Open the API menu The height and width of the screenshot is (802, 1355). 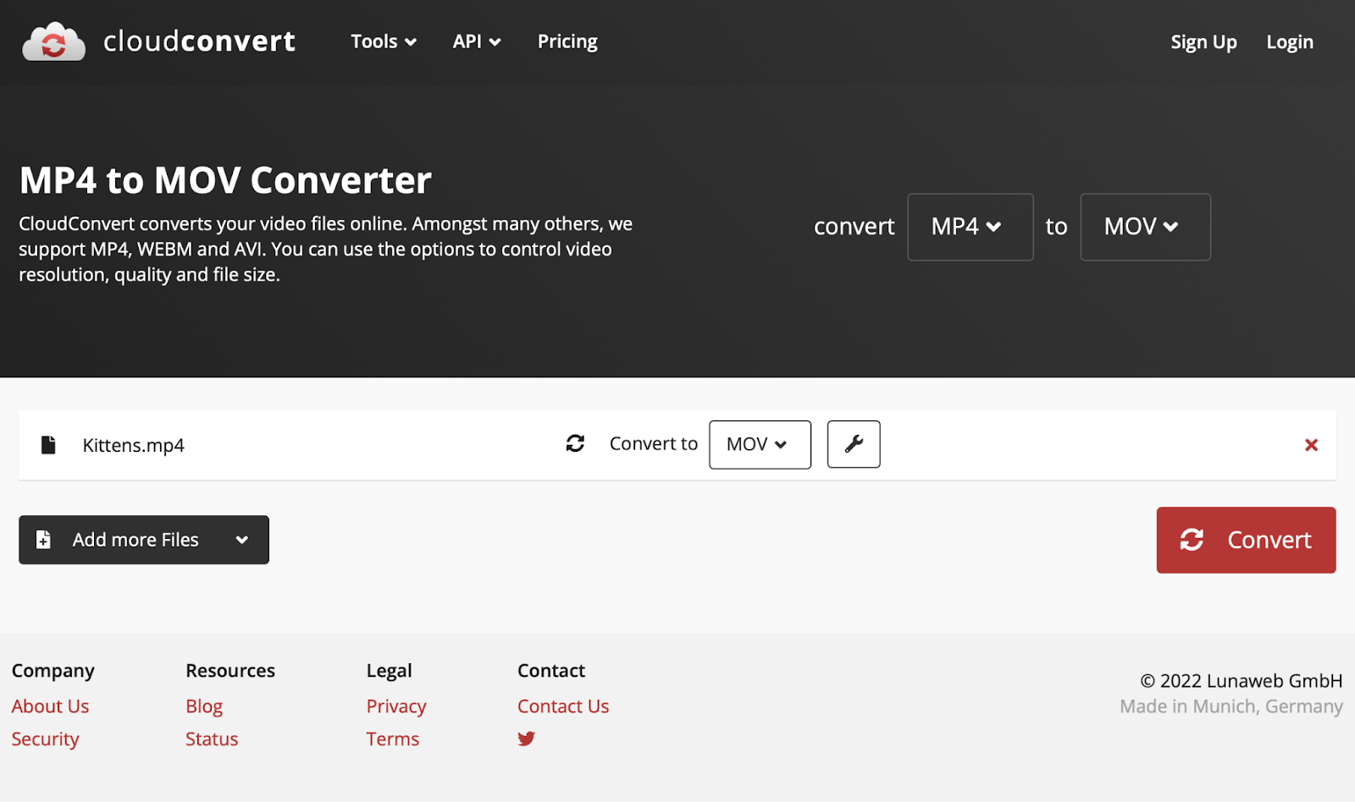(477, 41)
